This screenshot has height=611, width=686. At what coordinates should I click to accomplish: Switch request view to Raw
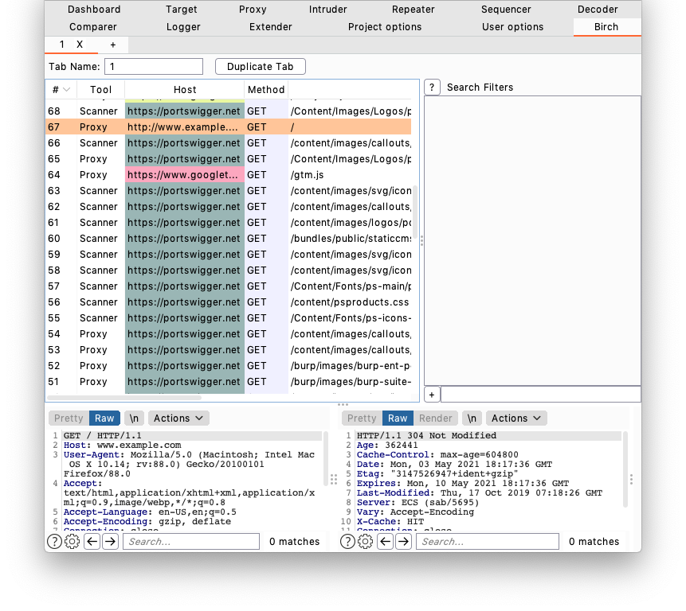click(104, 418)
